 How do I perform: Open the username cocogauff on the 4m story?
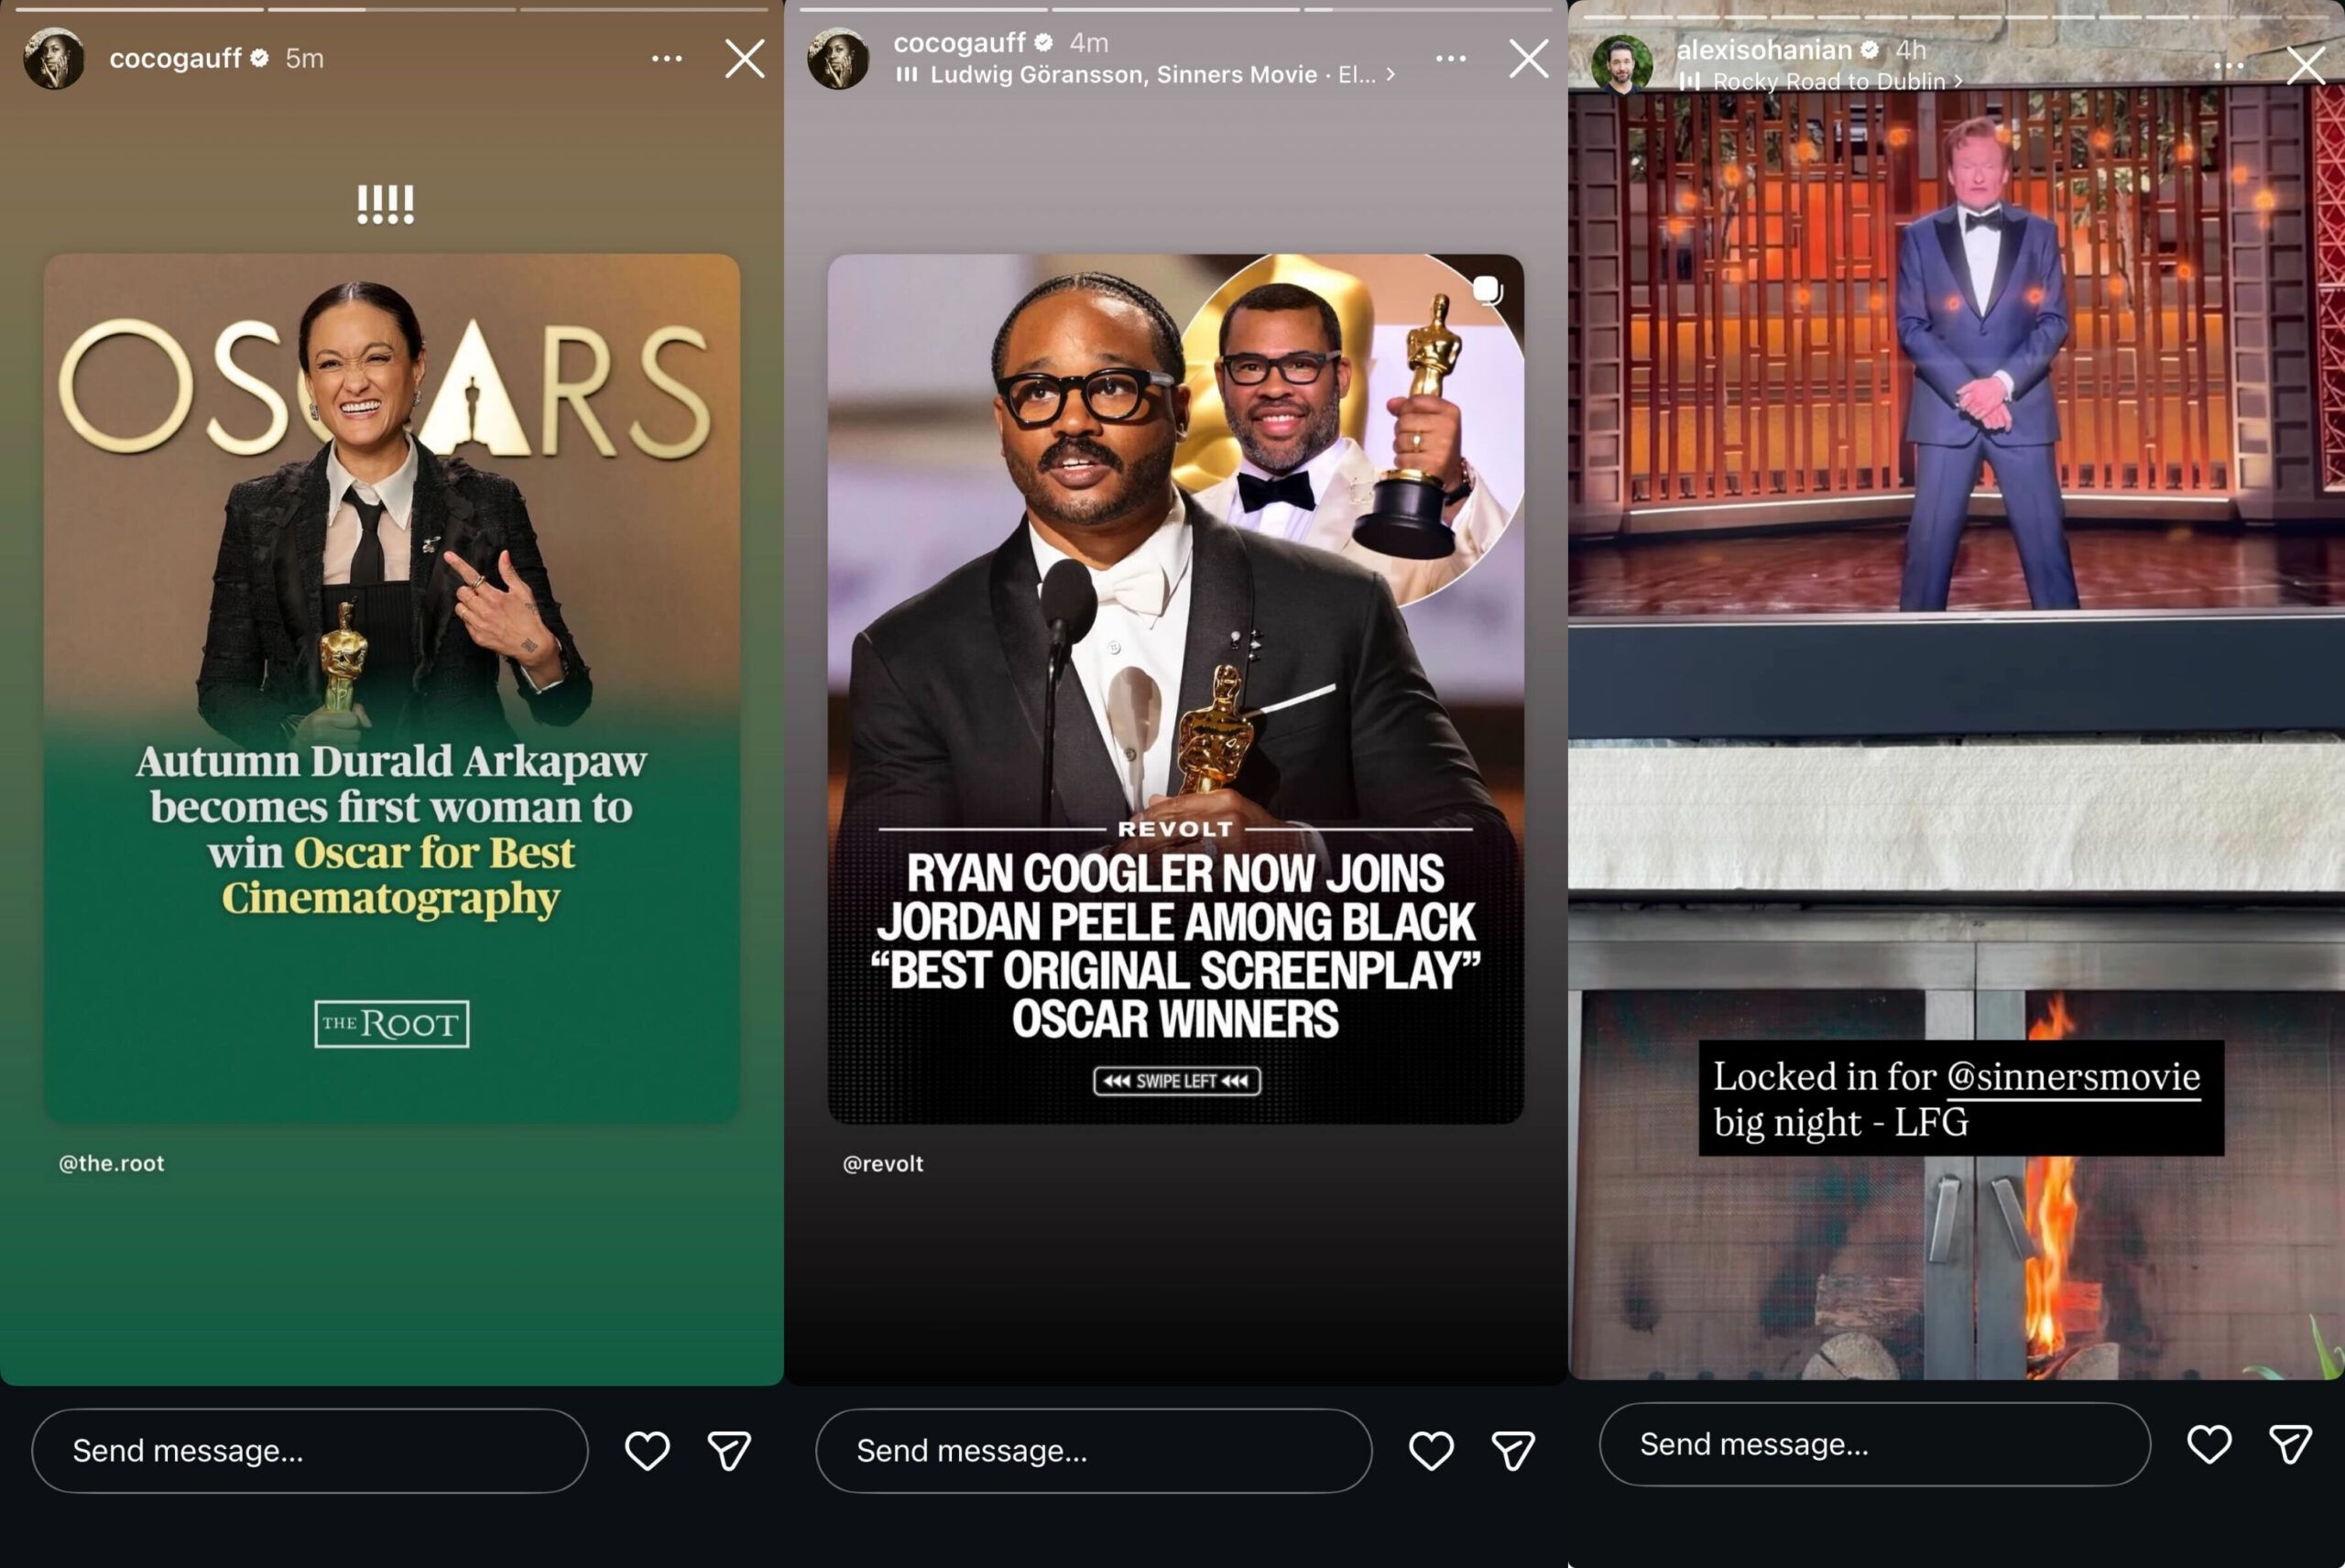(x=959, y=42)
